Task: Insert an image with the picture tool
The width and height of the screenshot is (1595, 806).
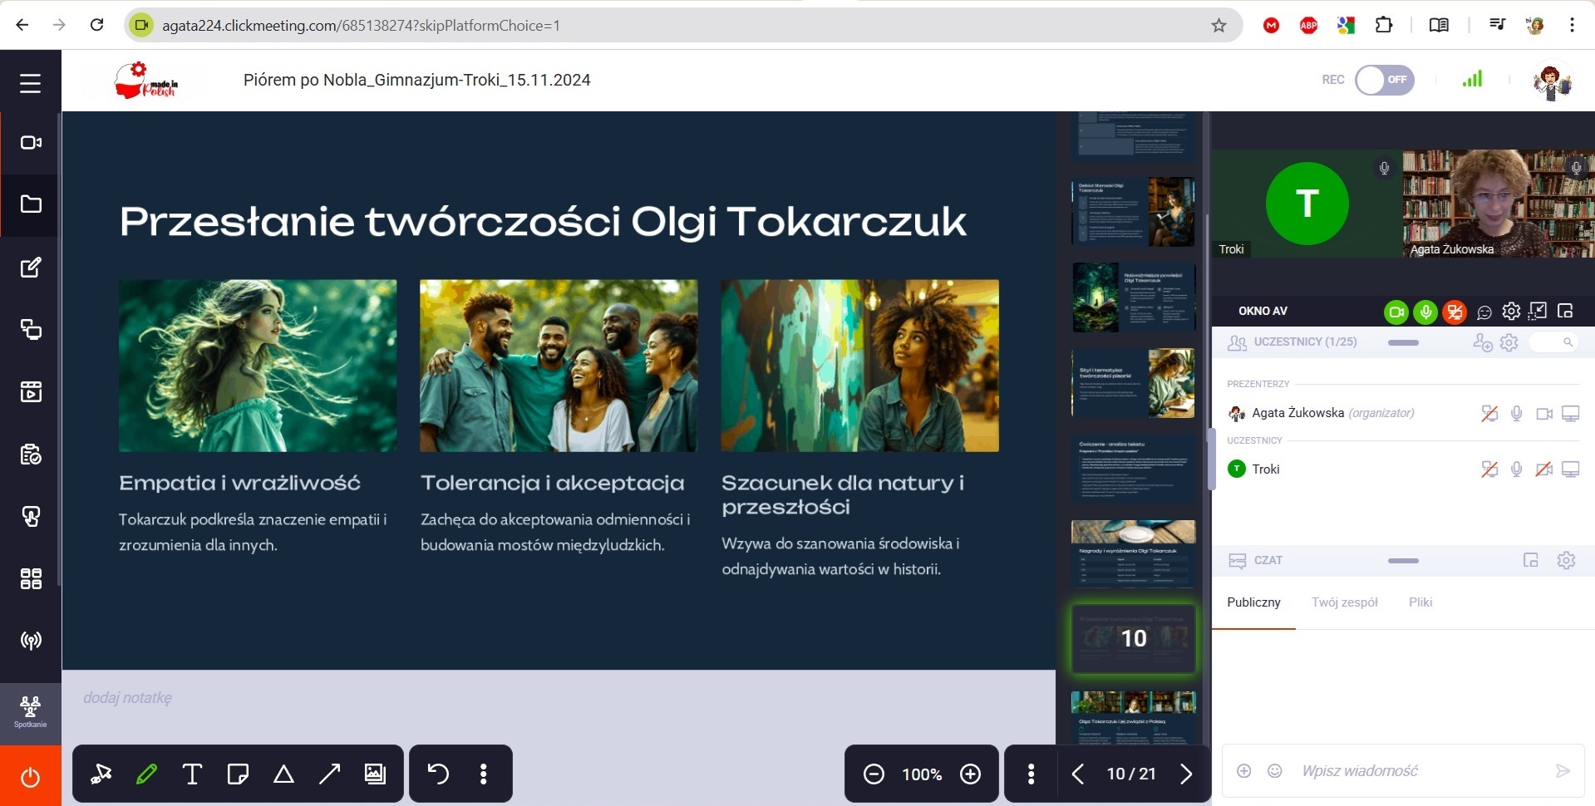Action: coord(375,774)
